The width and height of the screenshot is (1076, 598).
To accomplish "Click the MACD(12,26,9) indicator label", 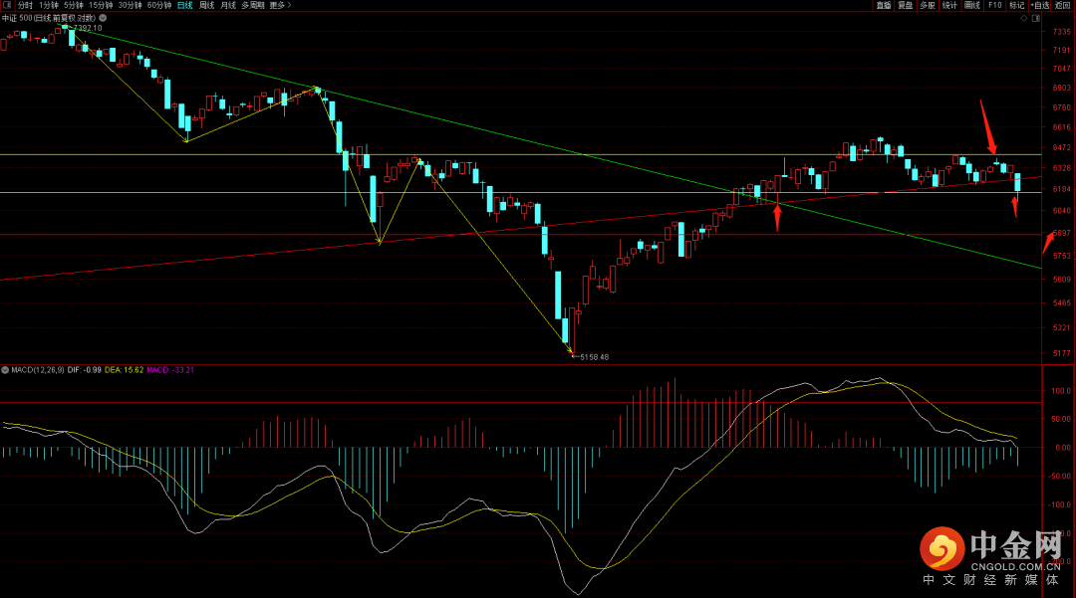I will [37, 370].
